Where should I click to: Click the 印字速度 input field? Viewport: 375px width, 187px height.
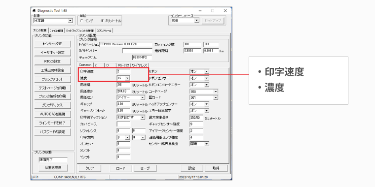tap(123, 71)
